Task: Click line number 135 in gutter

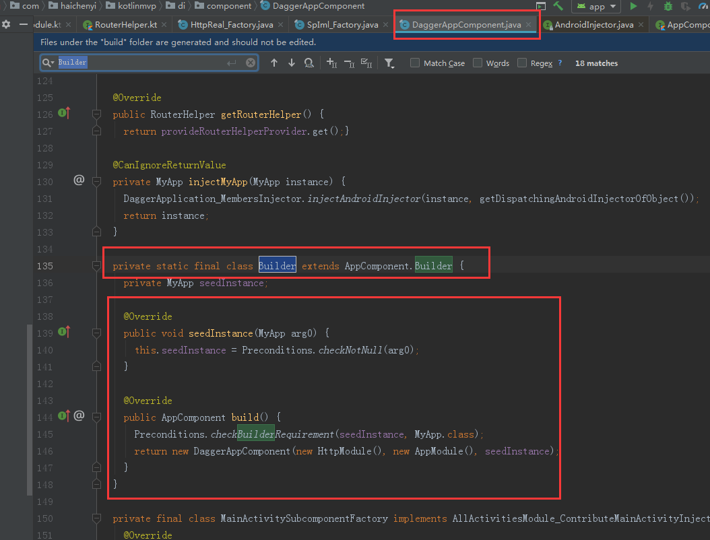Action: point(45,266)
